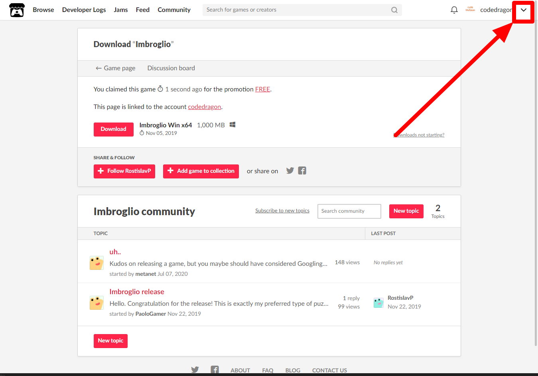Open the Feed page
Viewport: 538px width, 376px height.
click(143, 10)
